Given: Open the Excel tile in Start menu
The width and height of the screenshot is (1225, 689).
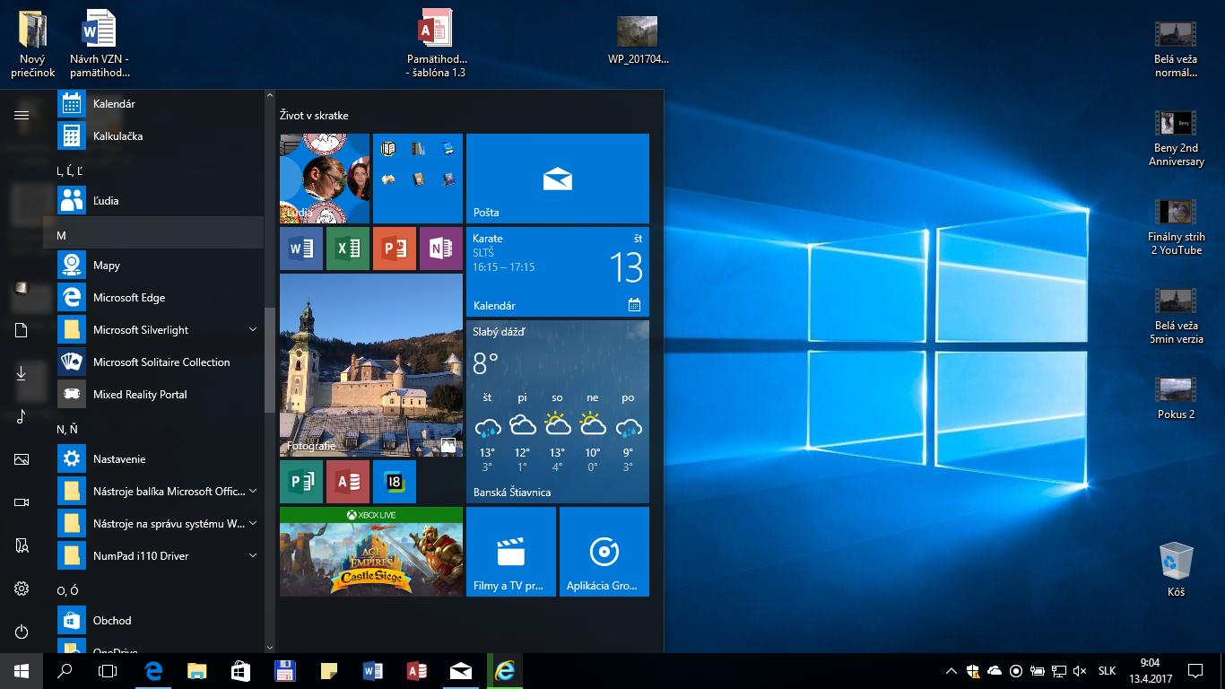Looking at the screenshot, I should click(x=348, y=249).
